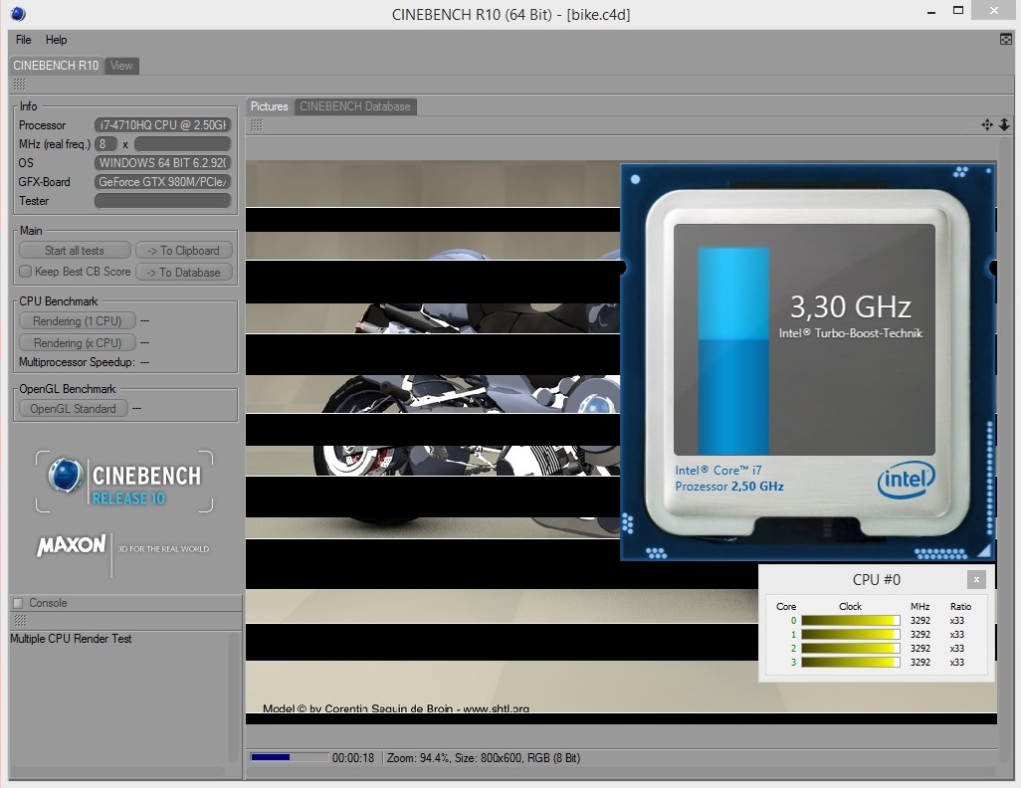Click Start all tests button
This screenshot has width=1021, height=788.
tap(75, 251)
